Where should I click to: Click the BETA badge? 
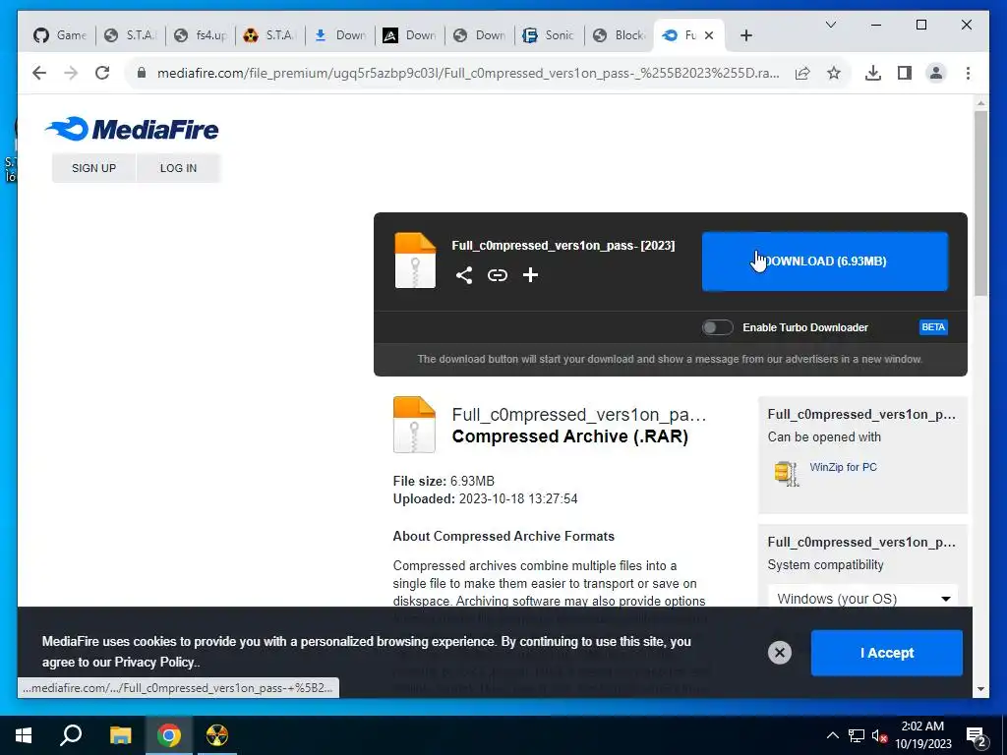click(x=933, y=327)
